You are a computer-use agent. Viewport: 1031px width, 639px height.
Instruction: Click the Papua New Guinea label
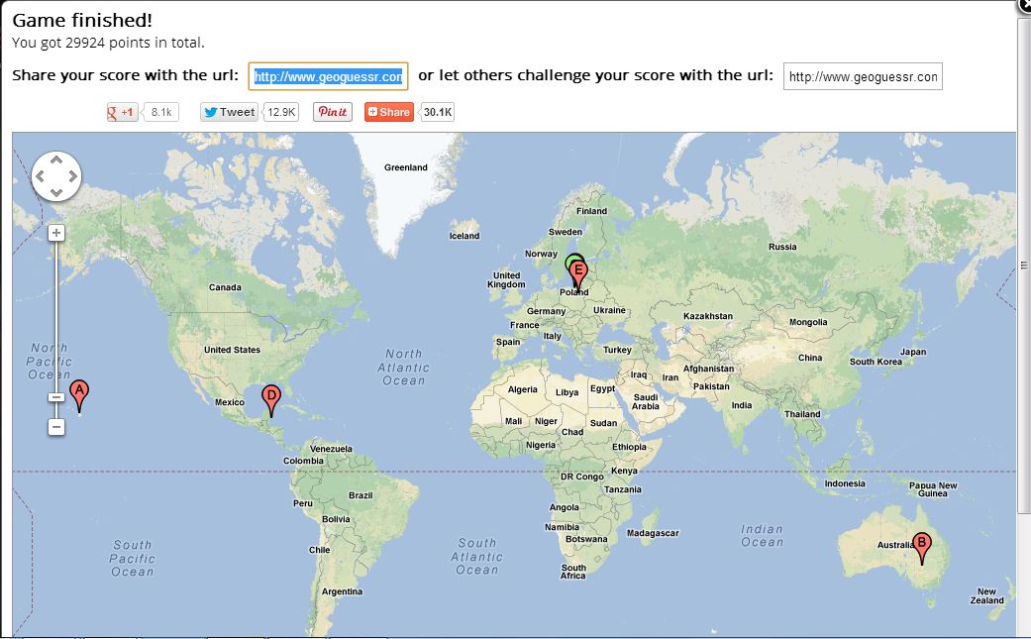(x=933, y=489)
